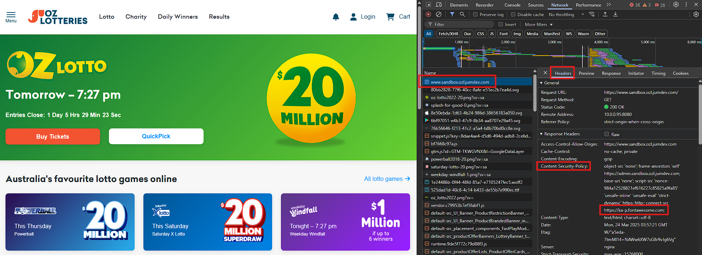Open the Response tab of the request
The image size is (702, 255).
[x=611, y=73]
